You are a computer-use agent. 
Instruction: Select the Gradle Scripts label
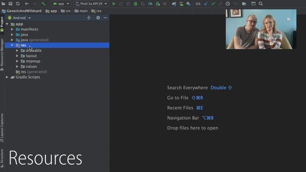click(x=28, y=77)
